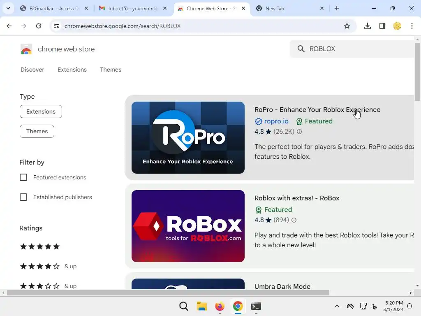Click the info icon next to RoPro rating

299,132
